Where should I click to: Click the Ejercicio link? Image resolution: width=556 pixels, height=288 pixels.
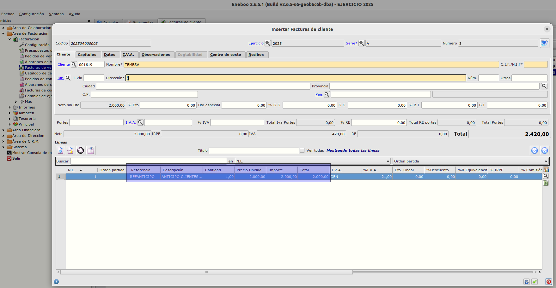pos(256,43)
